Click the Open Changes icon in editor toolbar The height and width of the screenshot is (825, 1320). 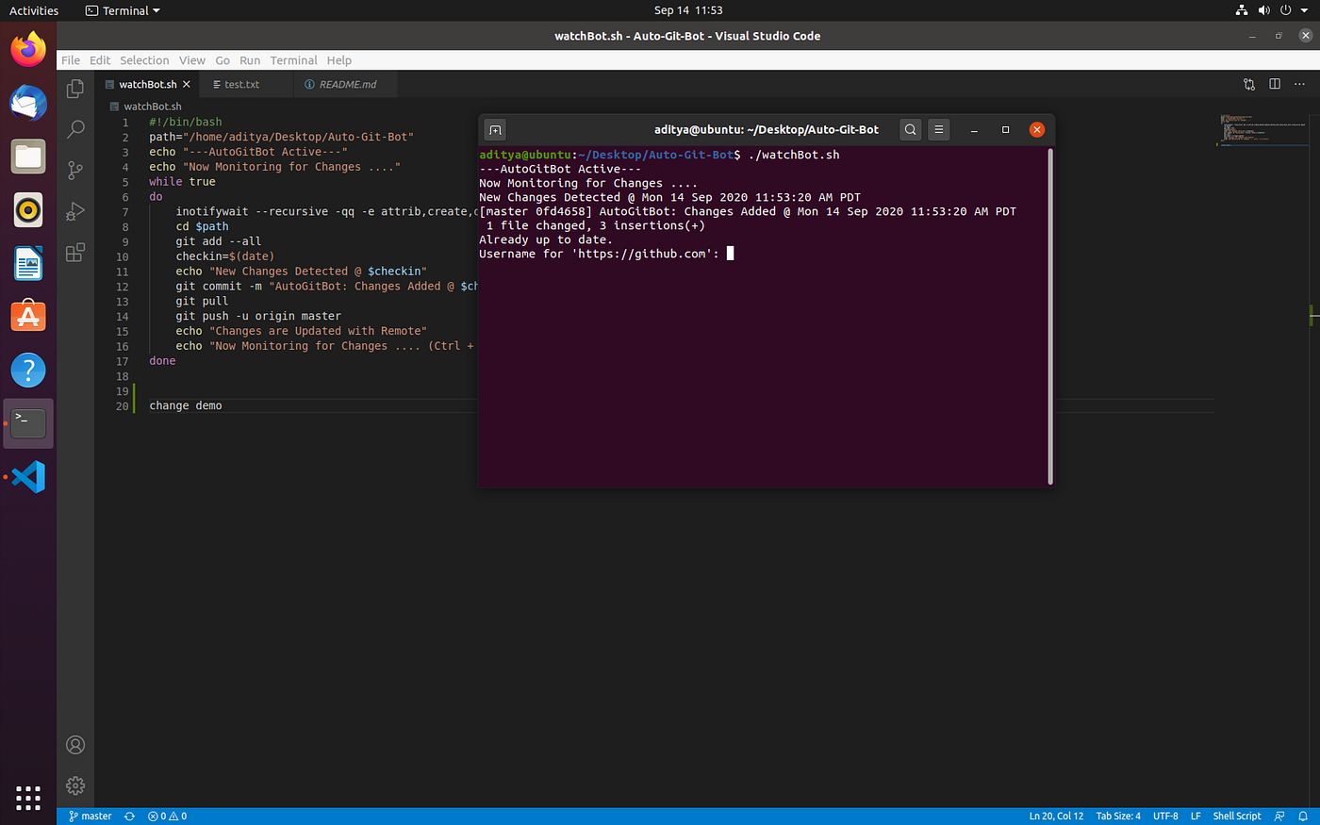pyautogui.click(x=1249, y=84)
